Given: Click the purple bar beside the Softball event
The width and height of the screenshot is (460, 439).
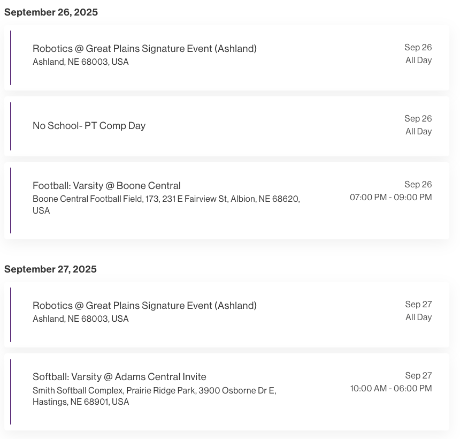Looking at the screenshot, I should click(x=11, y=391).
